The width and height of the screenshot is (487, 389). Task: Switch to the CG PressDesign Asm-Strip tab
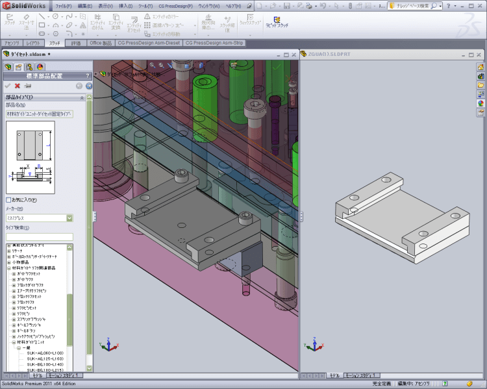pos(214,43)
